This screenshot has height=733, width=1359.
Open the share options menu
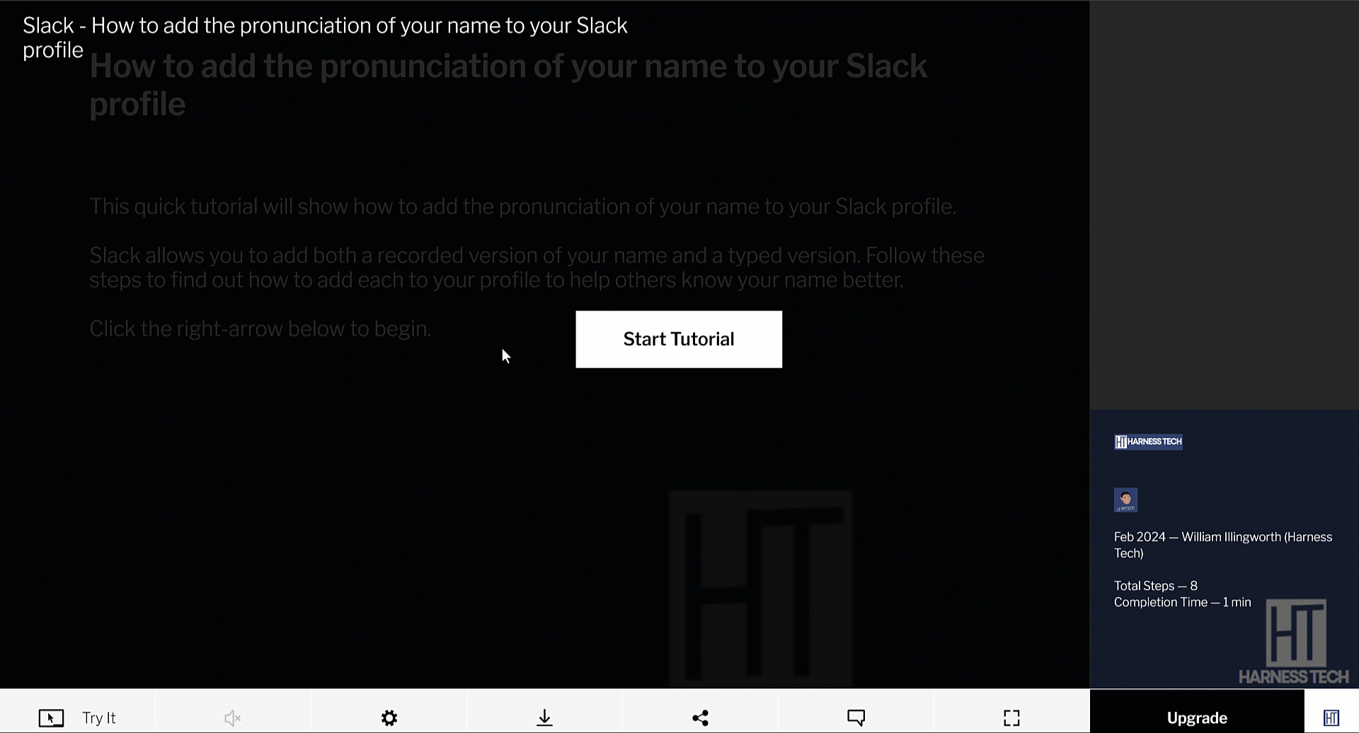coord(700,717)
